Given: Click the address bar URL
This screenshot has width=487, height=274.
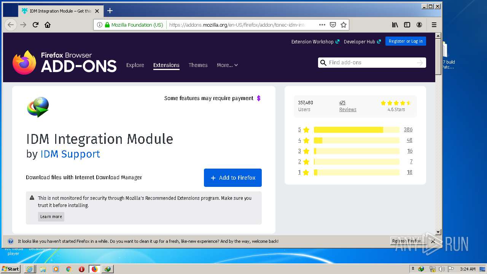Looking at the screenshot, I should coord(237,25).
